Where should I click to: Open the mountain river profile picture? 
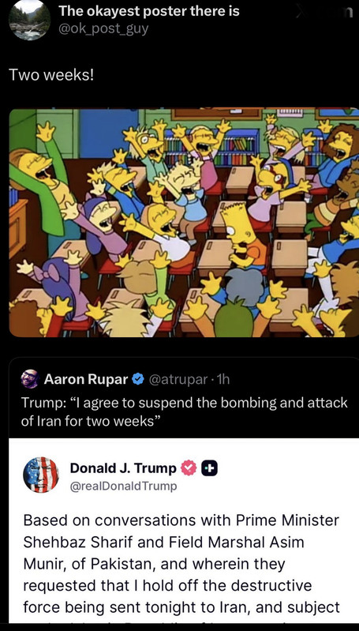[29, 19]
